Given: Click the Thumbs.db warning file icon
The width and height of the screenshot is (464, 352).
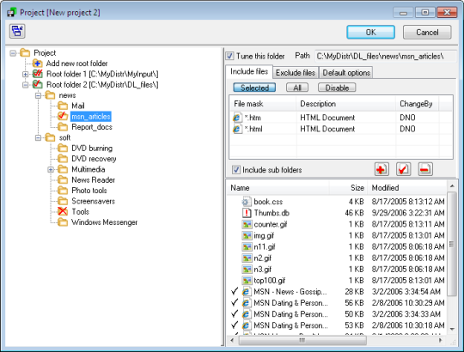Looking at the screenshot, I should pos(247,213).
